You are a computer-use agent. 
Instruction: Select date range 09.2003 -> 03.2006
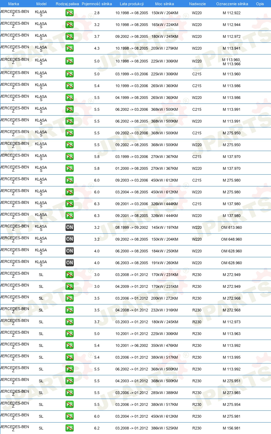pyautogui.click(x=132, y=181)
